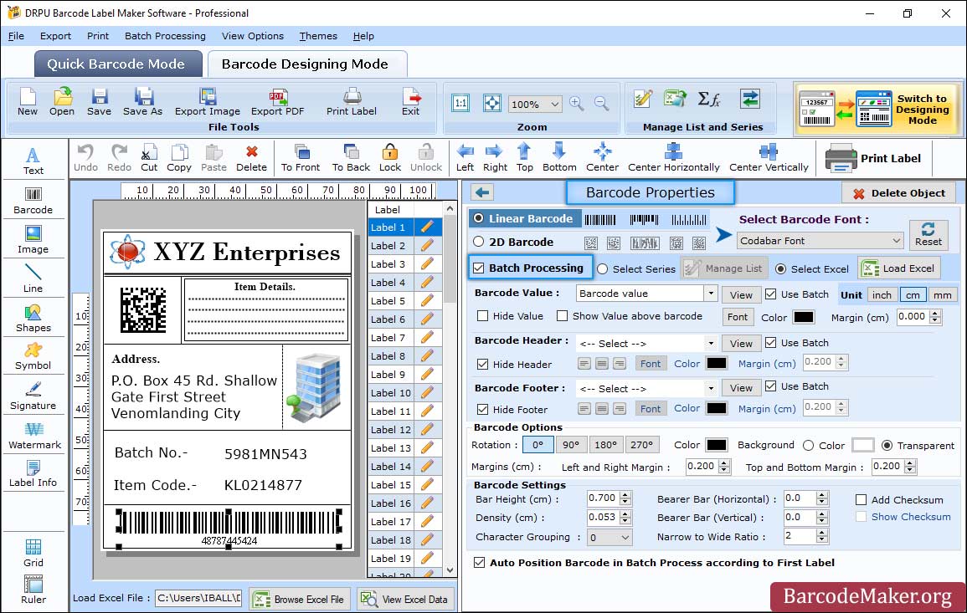Screen dimensions: 967x613
Task: Increase the Bar Height stepper value
Action: [626, 495]
